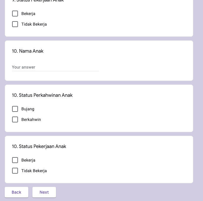
Task: Click the '10. Status Perkahwinan Anak' heading
Action: pos(42,95)
